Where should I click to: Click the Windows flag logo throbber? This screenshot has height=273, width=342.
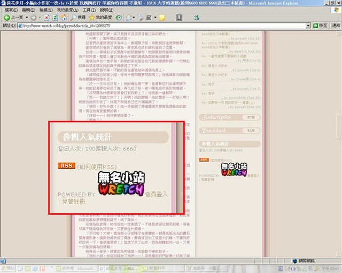click(336, 10)
